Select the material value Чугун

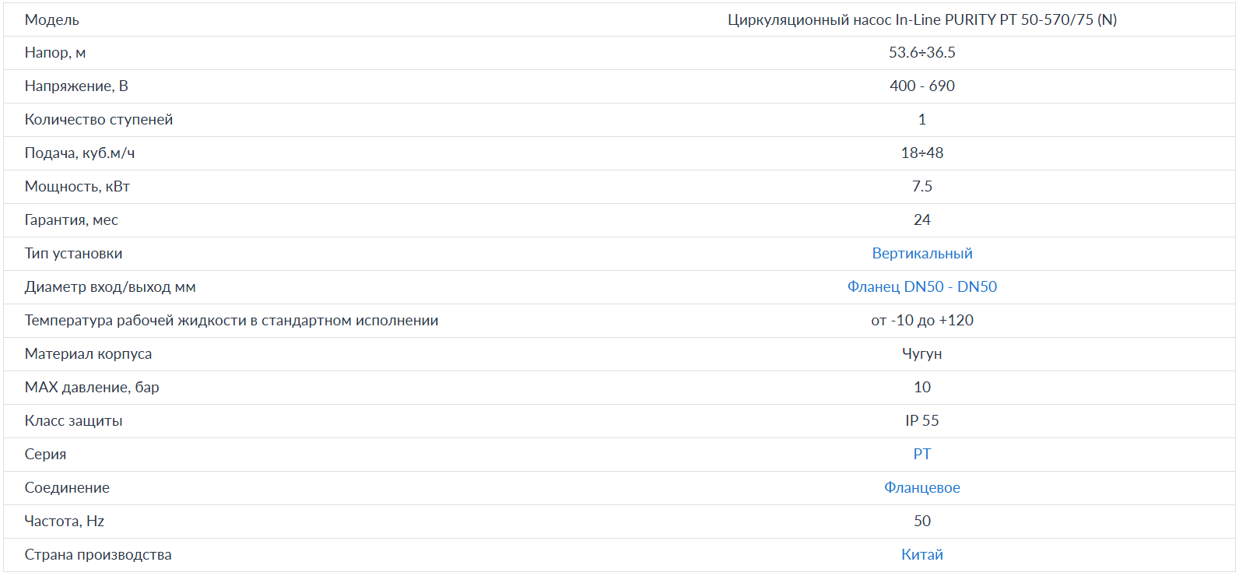[921, 354]
